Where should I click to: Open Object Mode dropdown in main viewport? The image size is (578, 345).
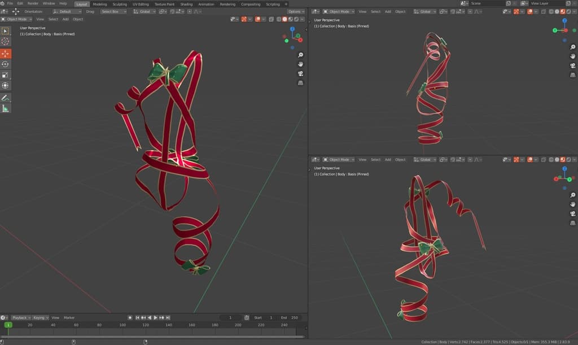[16, 19]
